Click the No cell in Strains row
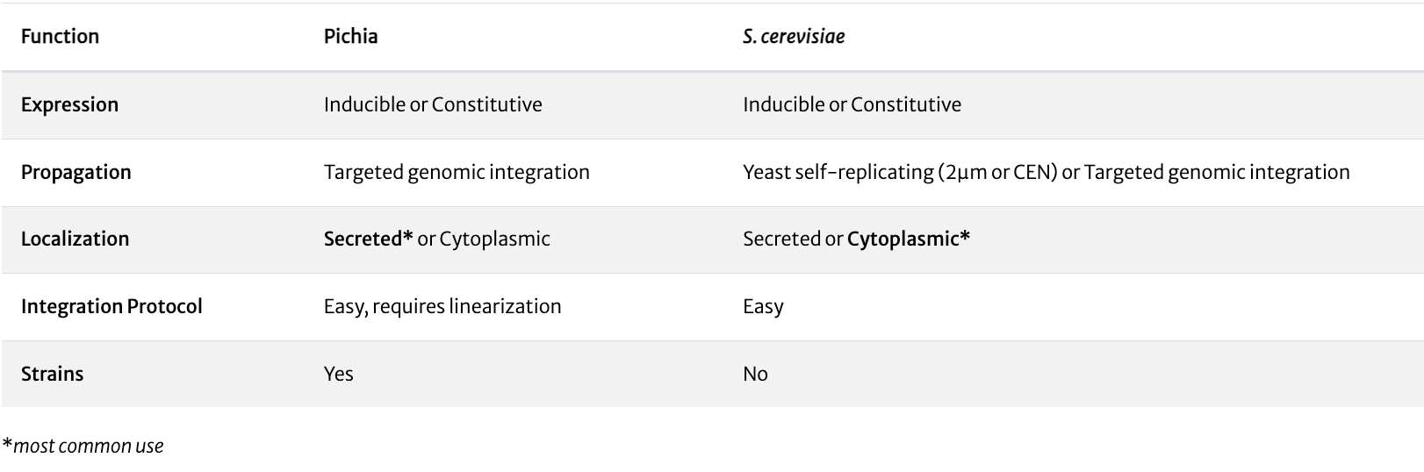The width and height of the screenshot is (1424, 472). point(755,374)
